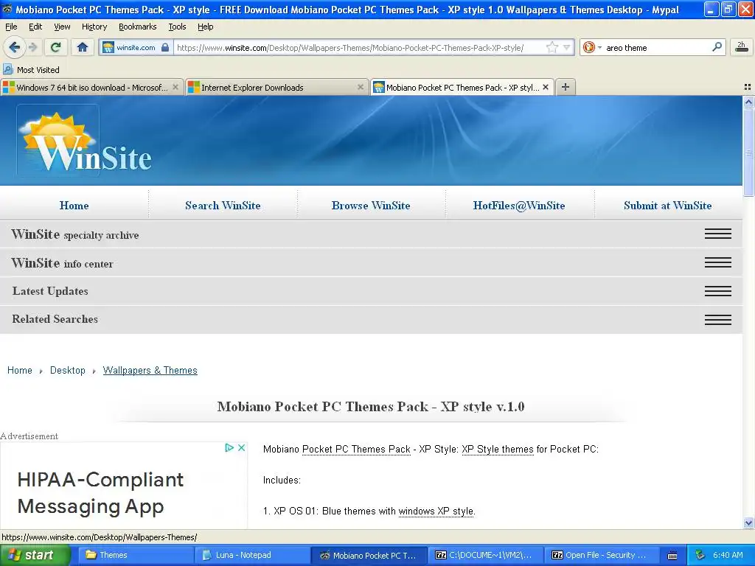Close the advertisement with the X icon

[x=242, y=447]
